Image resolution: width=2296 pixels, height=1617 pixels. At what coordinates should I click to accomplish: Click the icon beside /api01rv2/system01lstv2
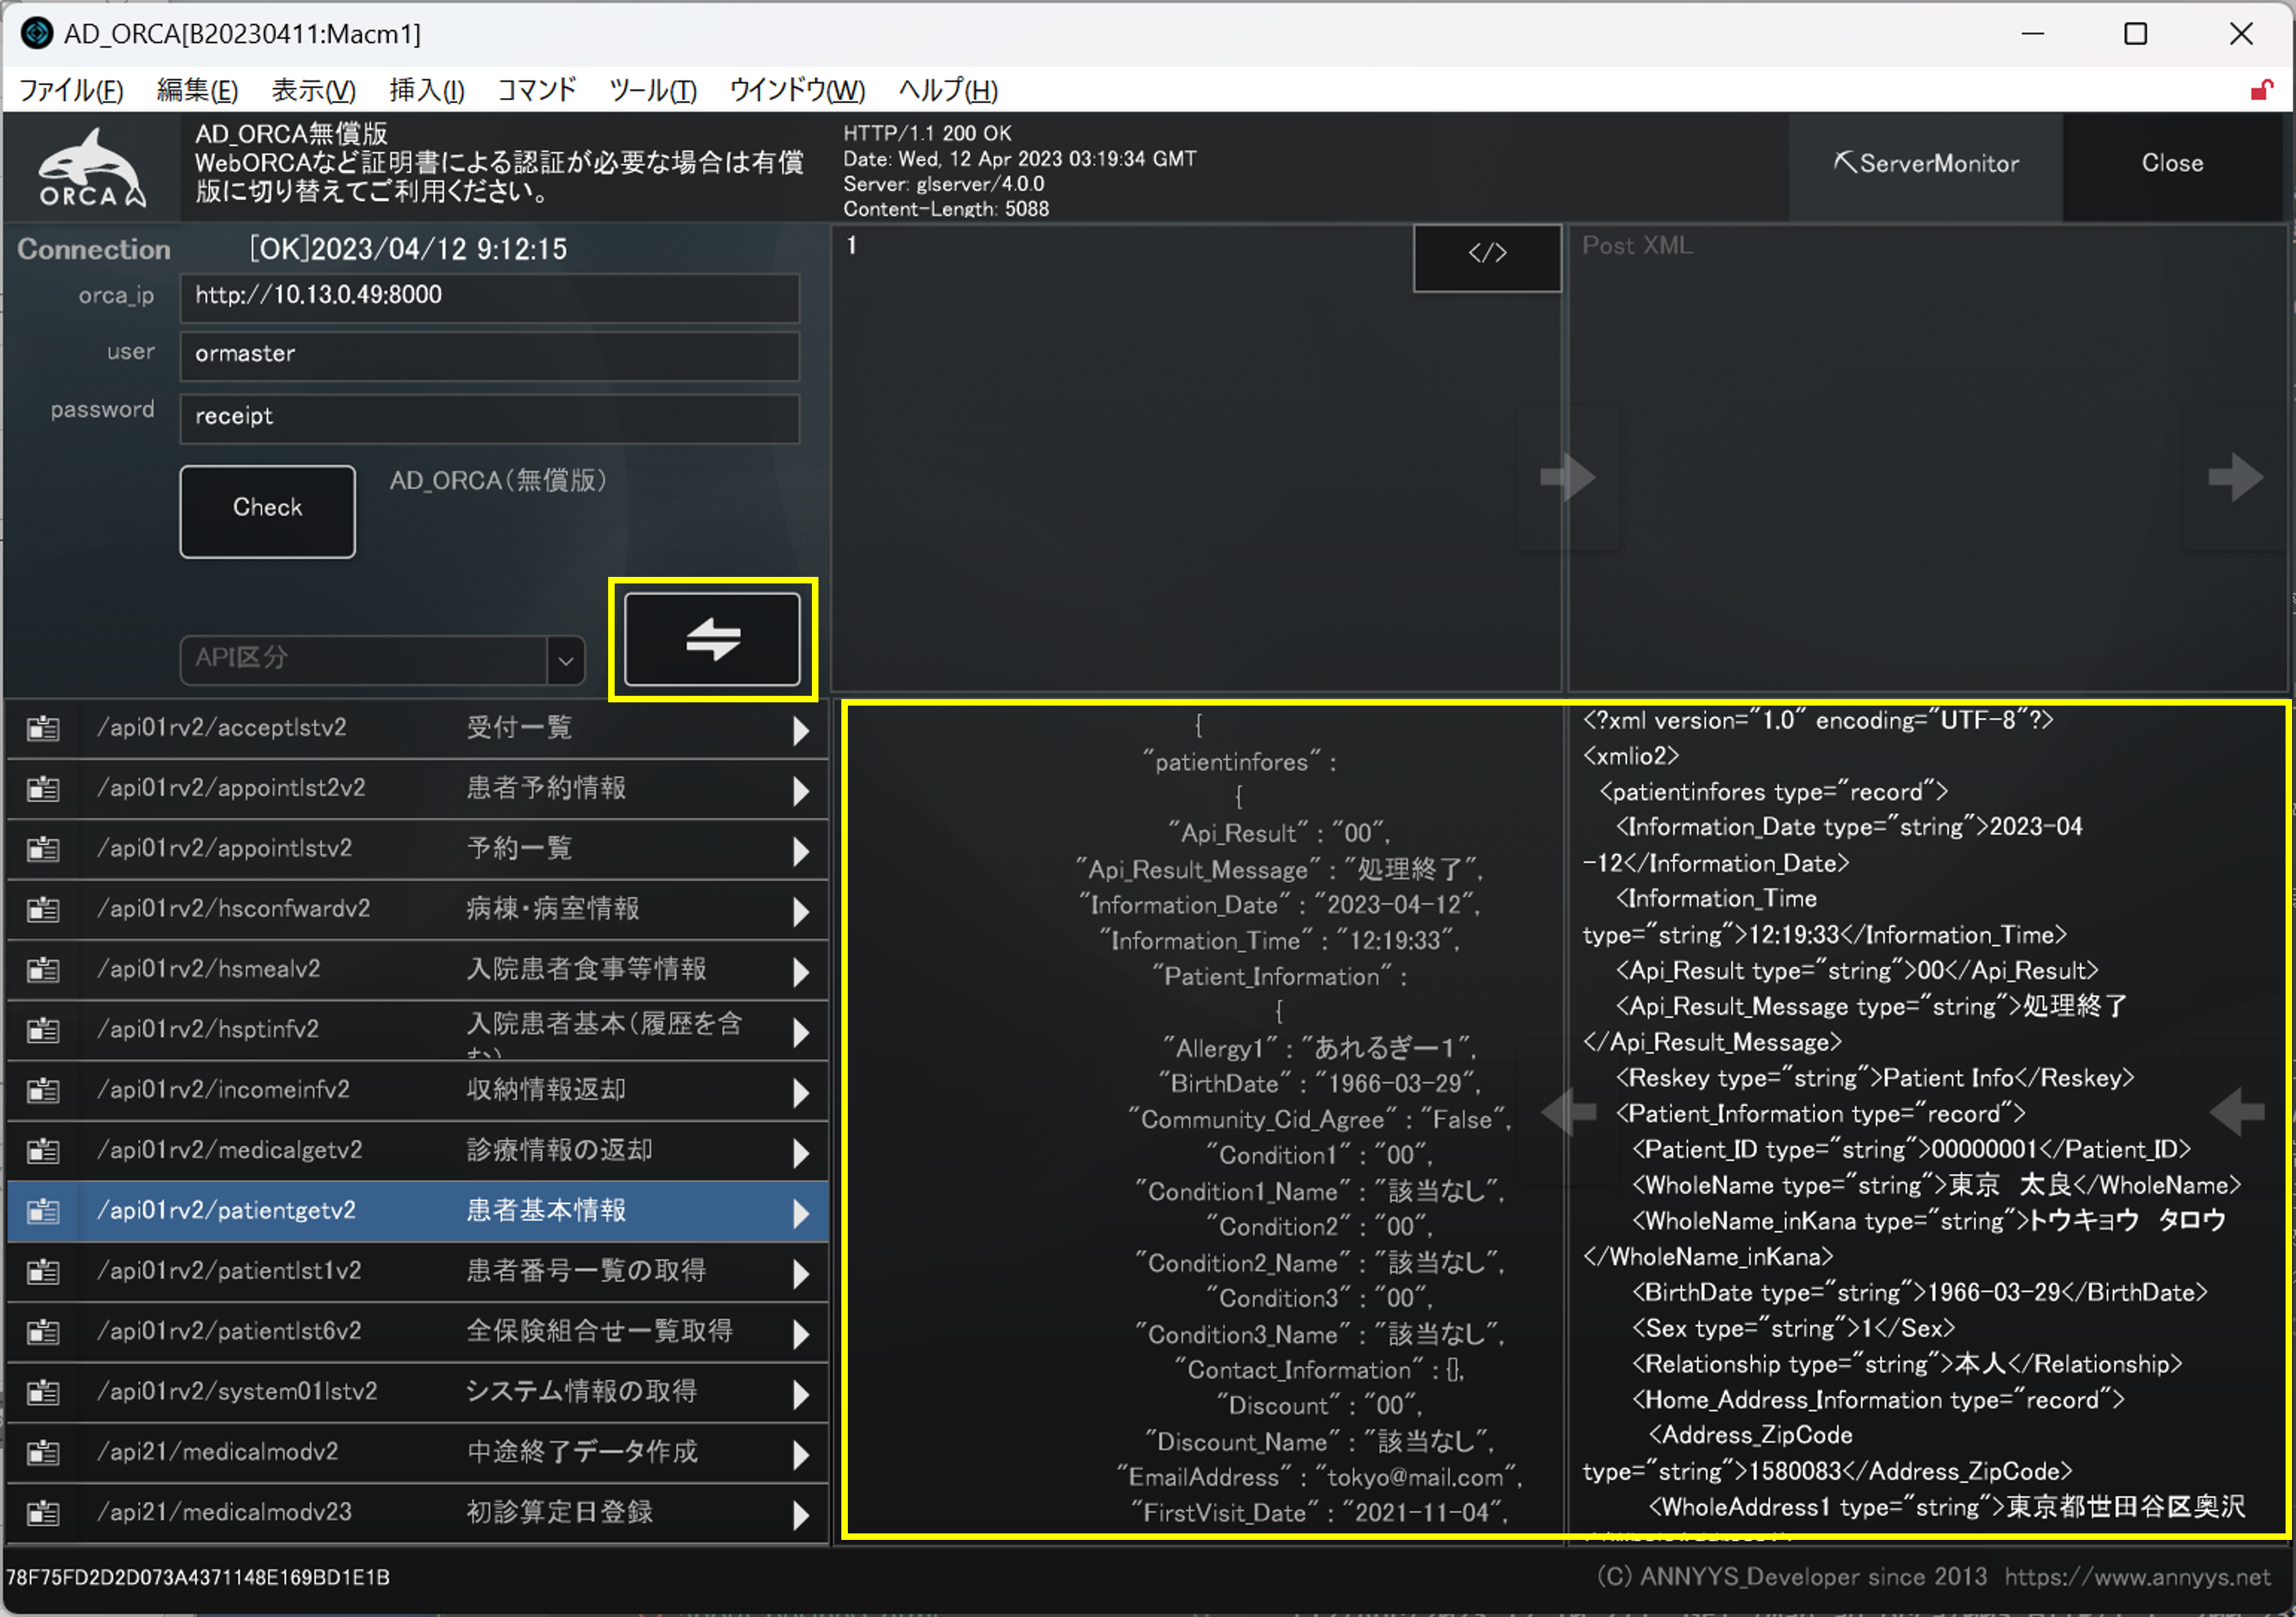[43, 1392]
